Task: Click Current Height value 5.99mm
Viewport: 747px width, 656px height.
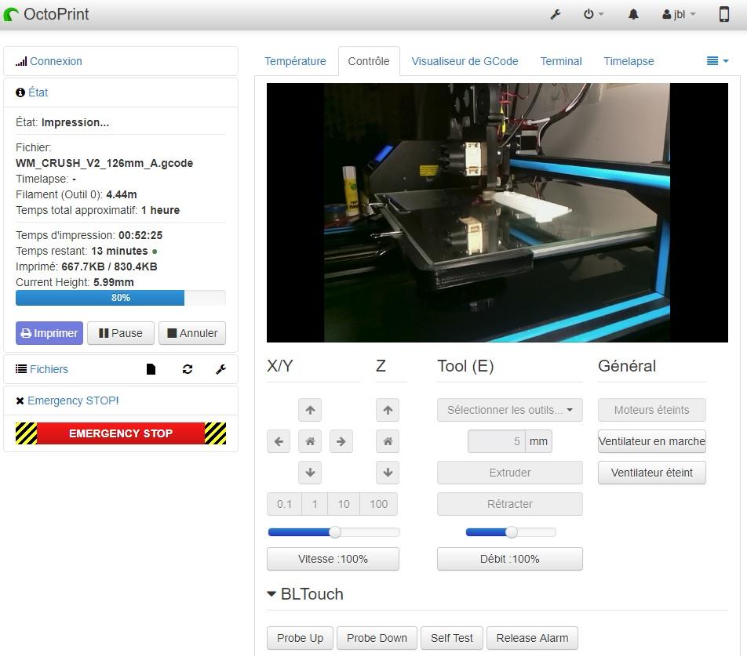Action: coord(113,282)
